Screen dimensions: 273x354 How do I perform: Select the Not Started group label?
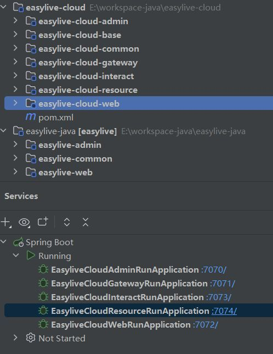pos(62,338)
